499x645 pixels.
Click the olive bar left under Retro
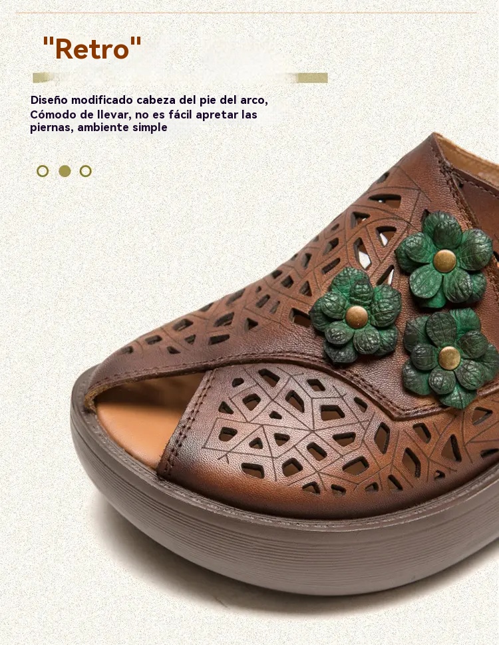tap(46, 77)
